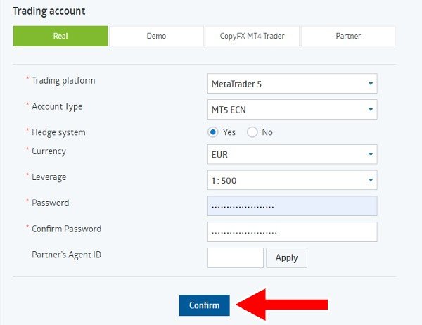422x325 pixels.
Task: Open the Demo account tab
Action: (156, 36)
